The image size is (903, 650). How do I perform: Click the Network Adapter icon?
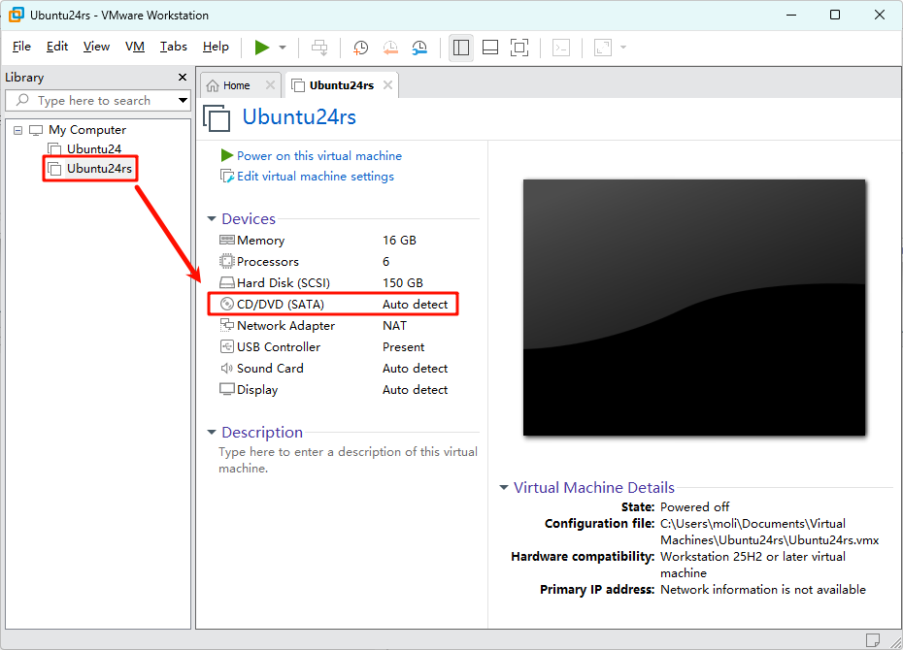pyautogui.click(x=227, y=325)
